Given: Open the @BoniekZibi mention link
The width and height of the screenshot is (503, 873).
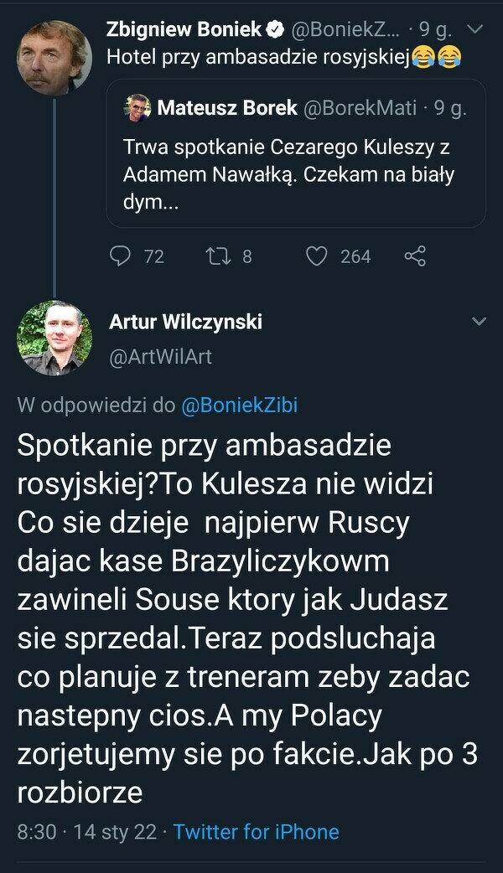Looking at the screenshot, I should [x=240, y=406].
